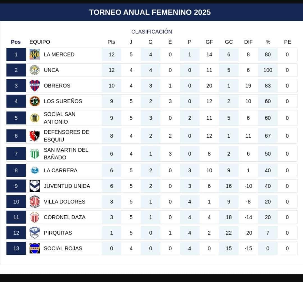Select San Martin del Bañado striped crest
The height and width of the screenshot is (282, 303).
[35, 154]
